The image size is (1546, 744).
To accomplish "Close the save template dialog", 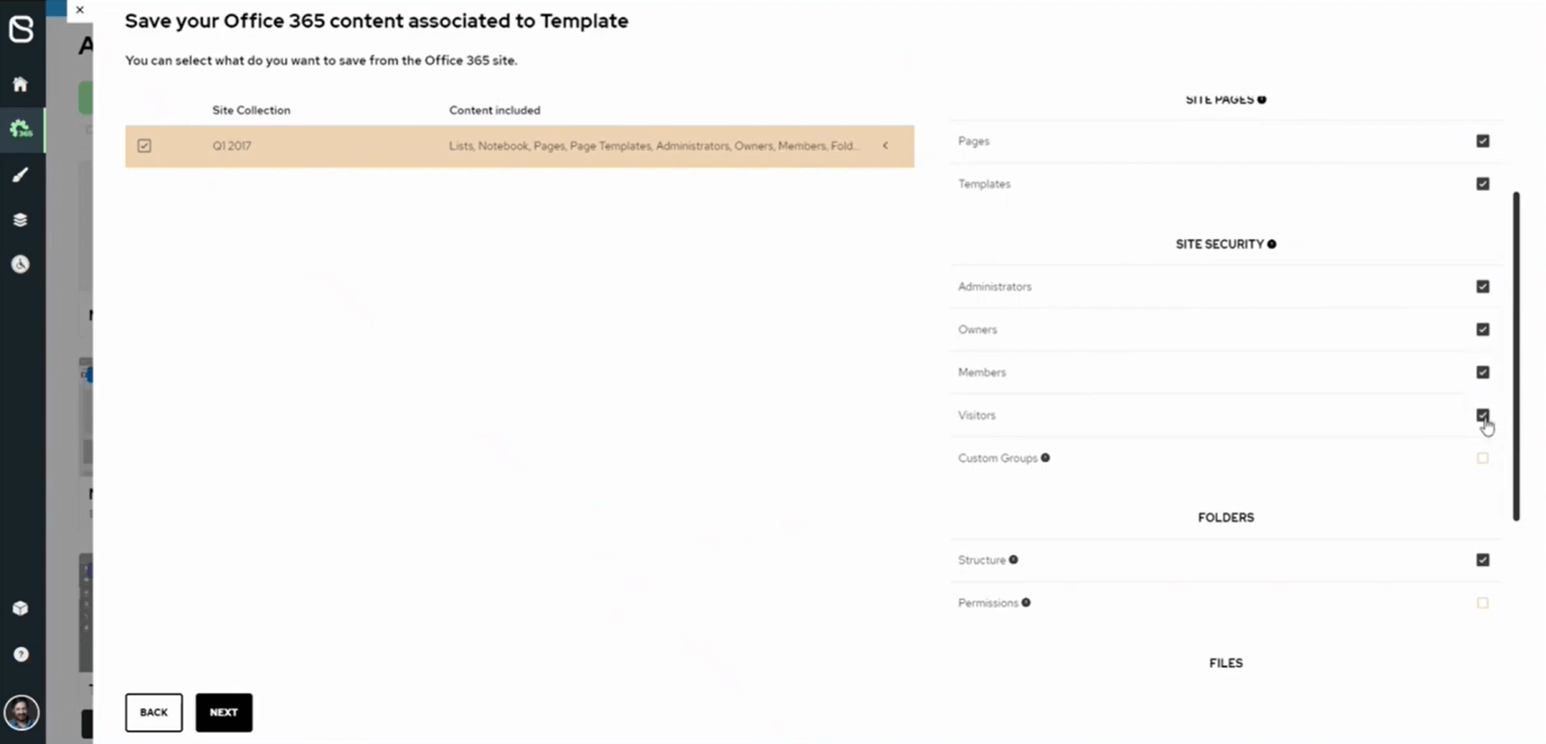I will 79,10.
